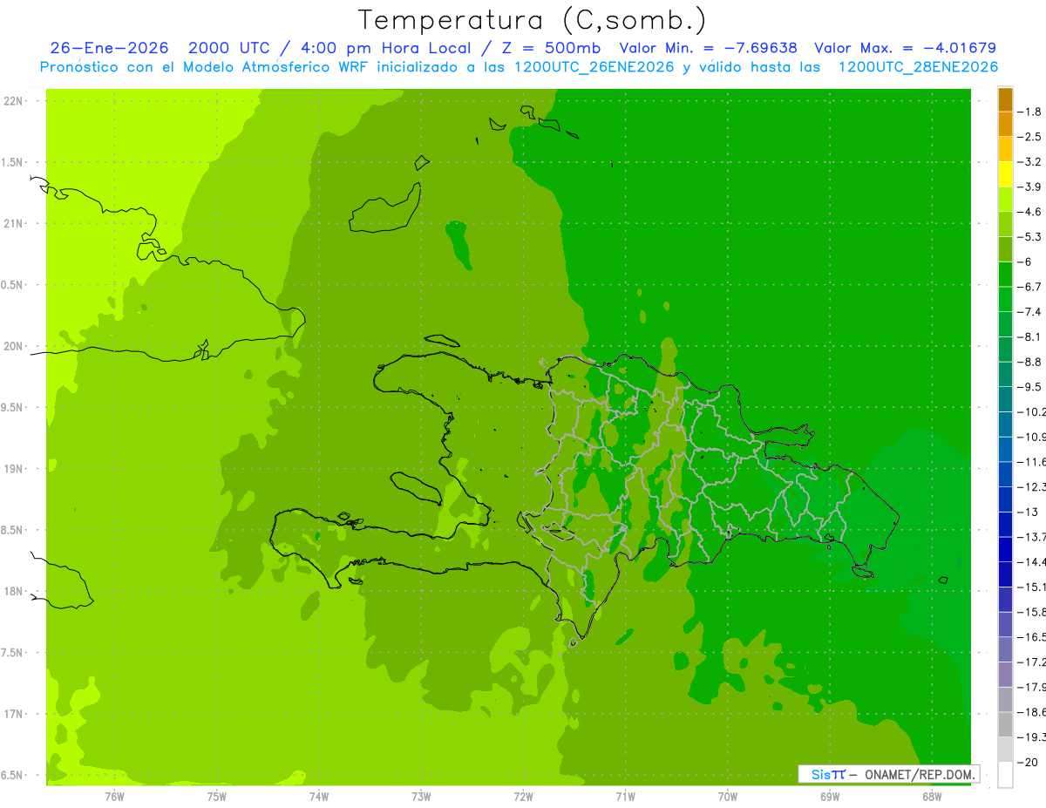1046x808 pixels.
Task: Click the '17N' latitude label
Action: click(13, 714)
